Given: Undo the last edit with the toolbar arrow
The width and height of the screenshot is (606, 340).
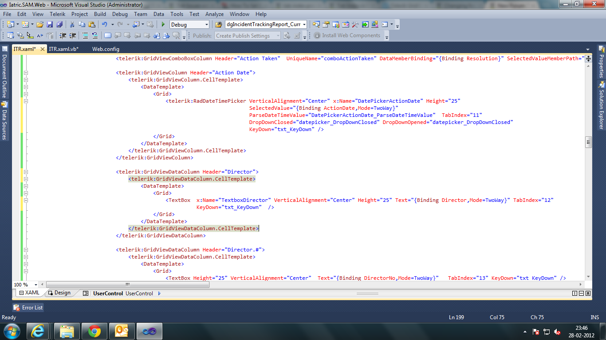Looking at the screenshot, I should coord(104,24).
